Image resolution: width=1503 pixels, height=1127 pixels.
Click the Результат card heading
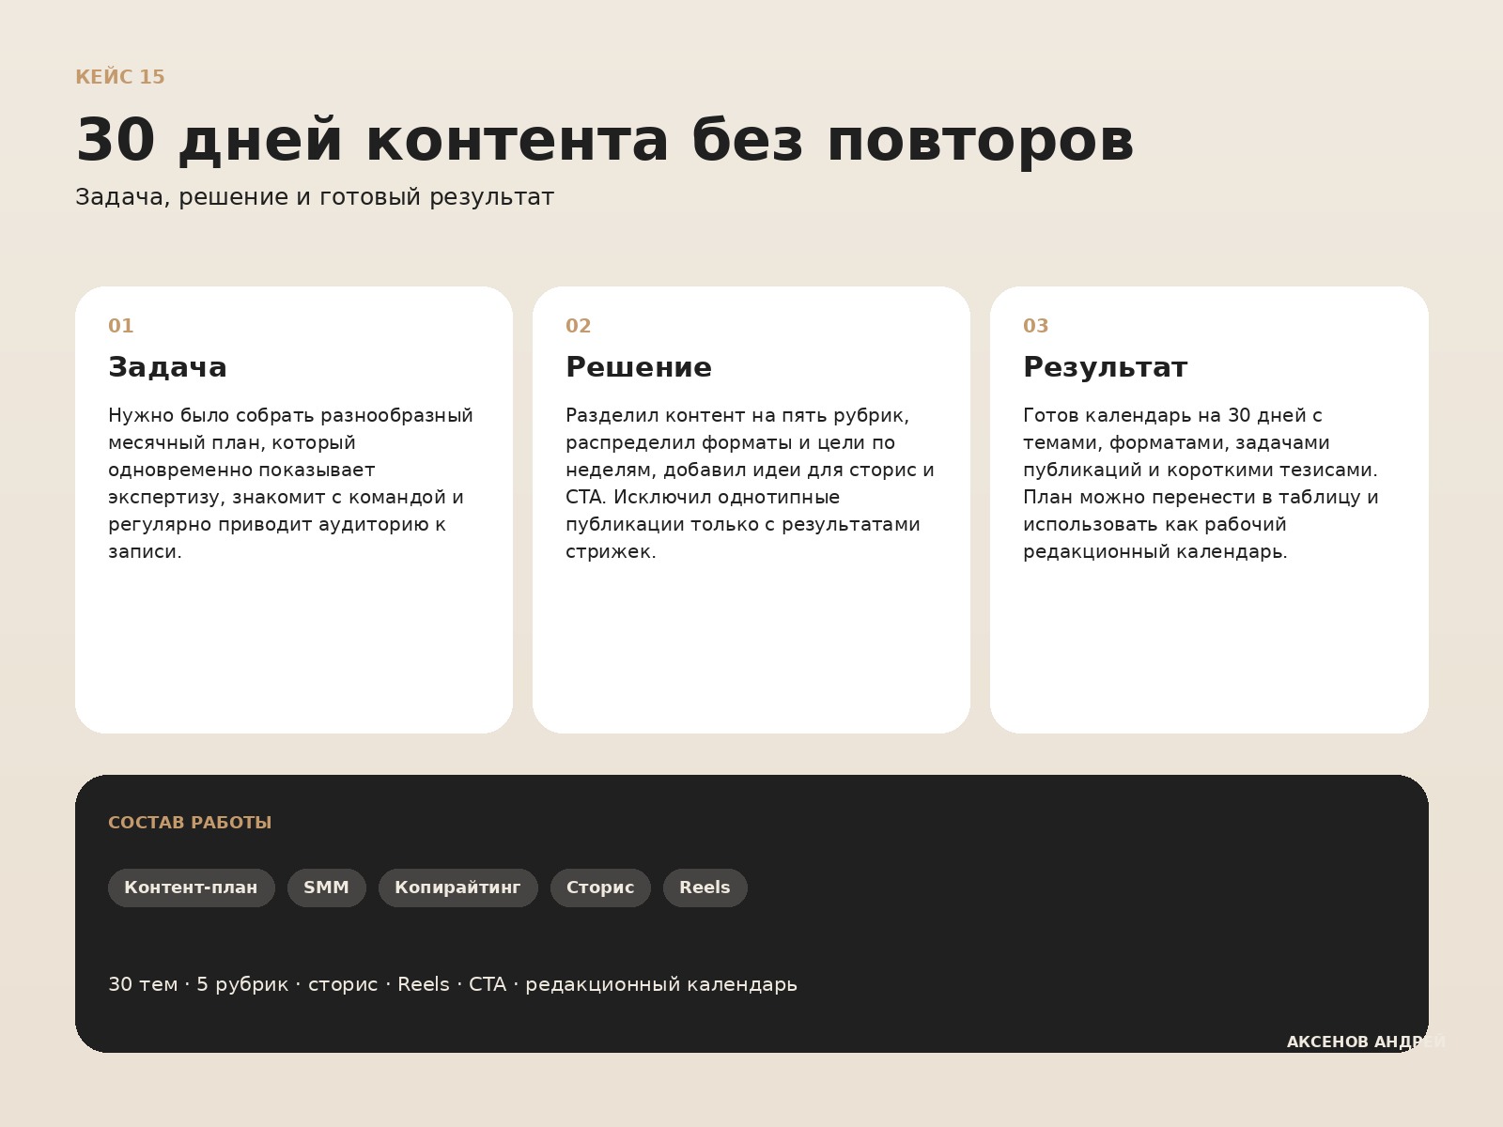pos(1106,367)
